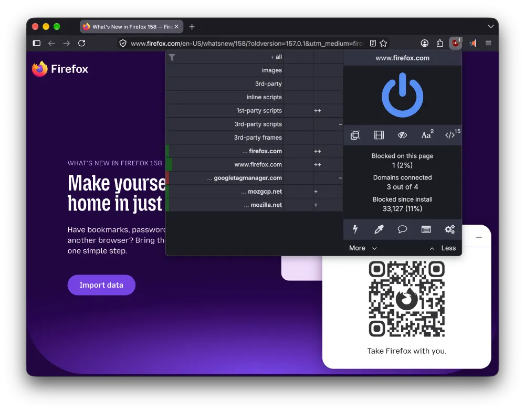525x411 pixels.
Task: Open uBlock dashboard gears icon
Action: coord(450,229)
